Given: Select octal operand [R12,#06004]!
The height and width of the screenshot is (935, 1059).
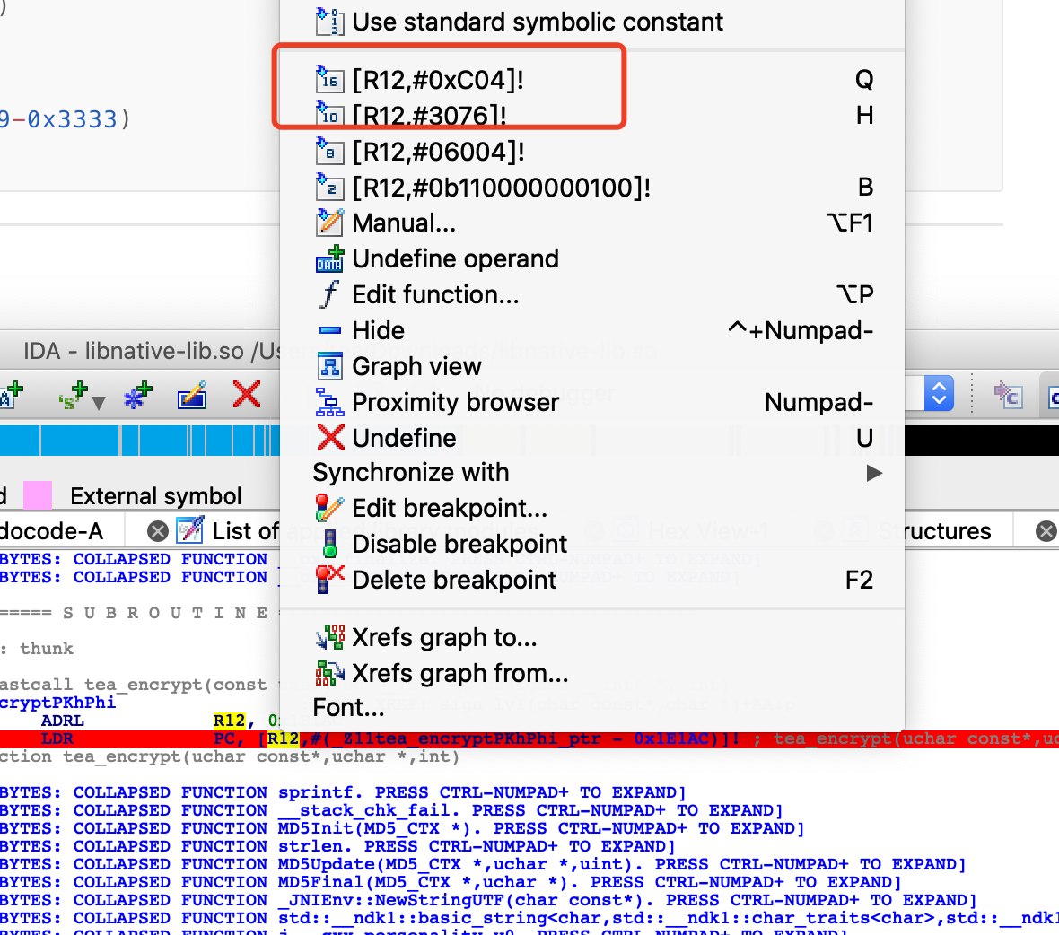Looking at the screenshot, I should [x=591, y=152].
